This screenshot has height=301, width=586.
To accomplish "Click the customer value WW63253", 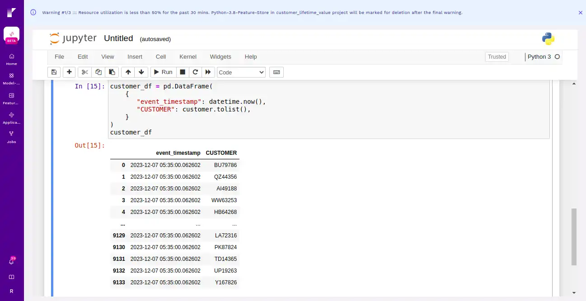I will [224, 200].
